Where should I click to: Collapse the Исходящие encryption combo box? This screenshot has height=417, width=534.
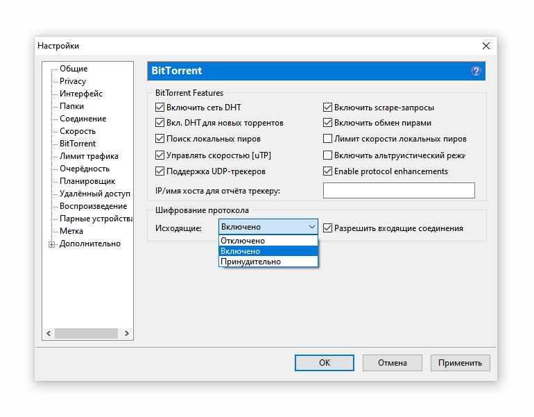[268, 227]
